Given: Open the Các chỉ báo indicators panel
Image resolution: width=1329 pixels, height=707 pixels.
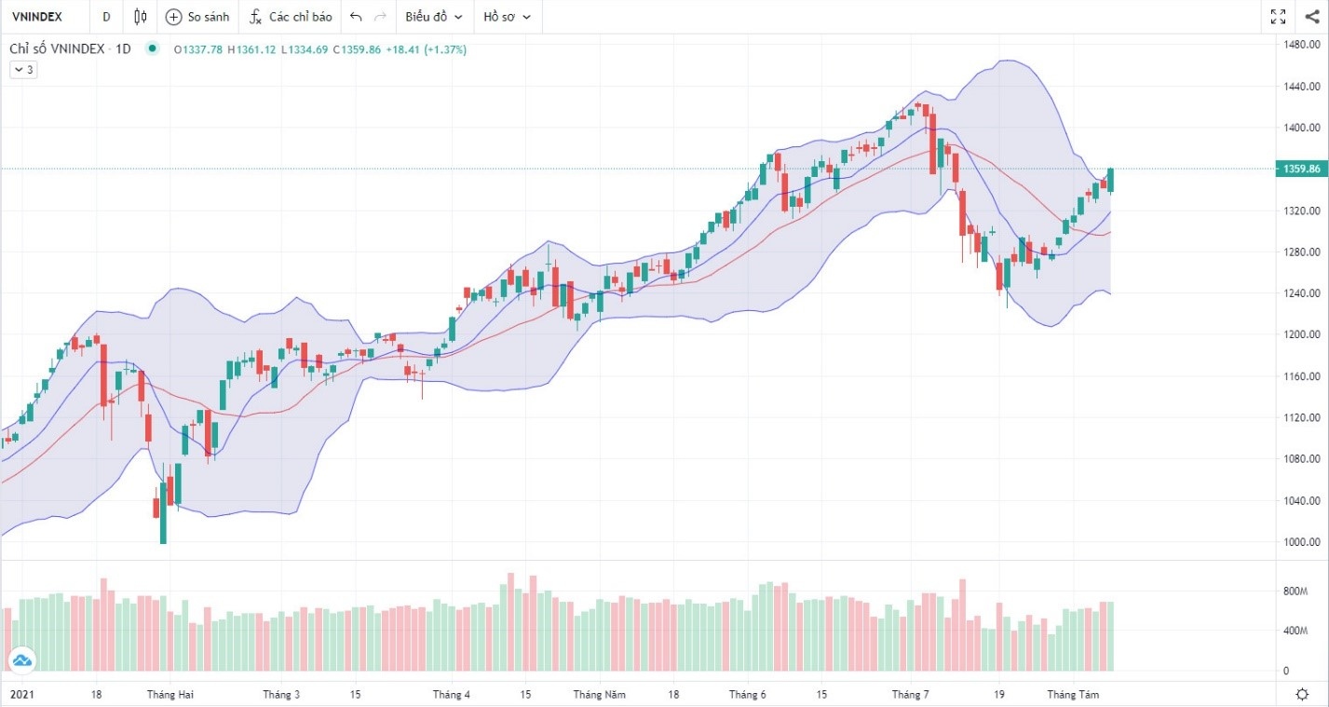Looking at the screenshot, I should 290,16.
